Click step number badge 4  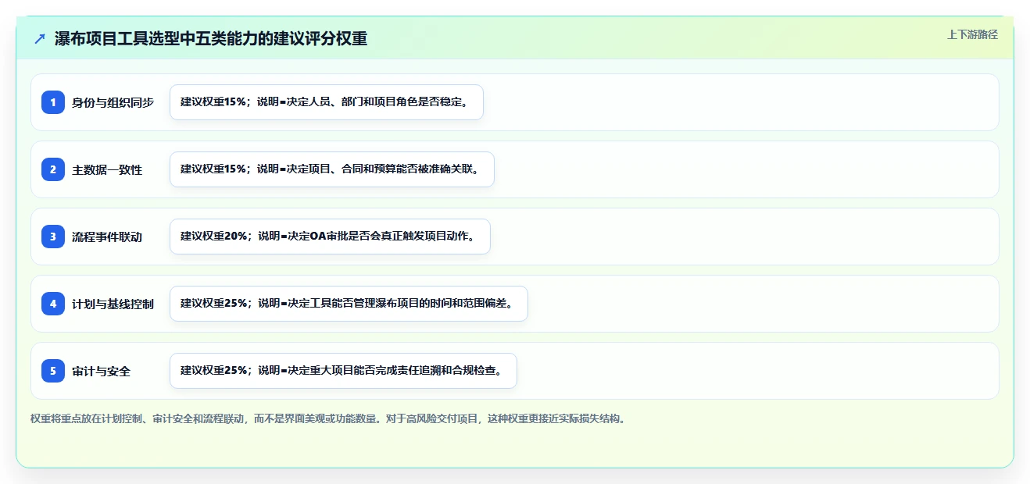pyautogui.click(x=53, y=304)
